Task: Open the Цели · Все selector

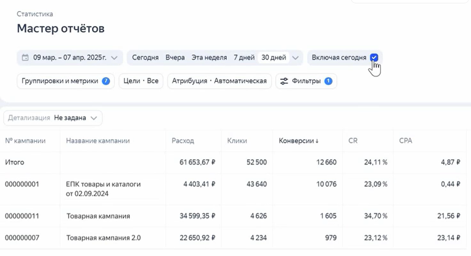Action: click(x=141, y=81)
